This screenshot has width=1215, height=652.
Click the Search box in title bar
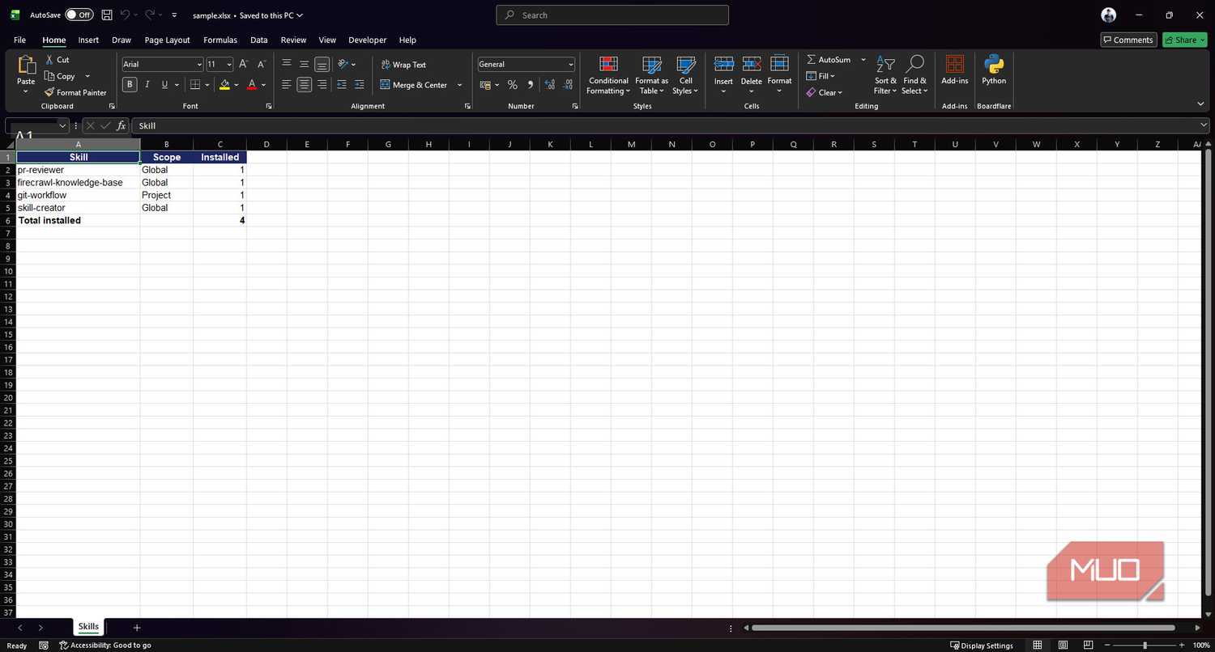(612, 15)
